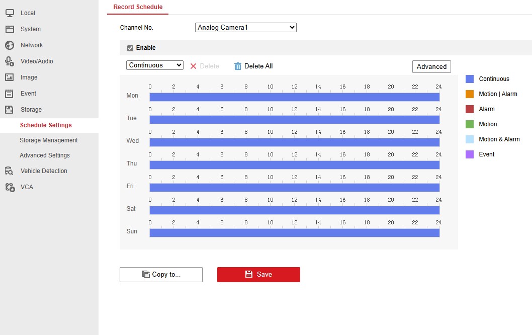Click the Network globe icon
The image size is (532, 335).
point(10,45)
